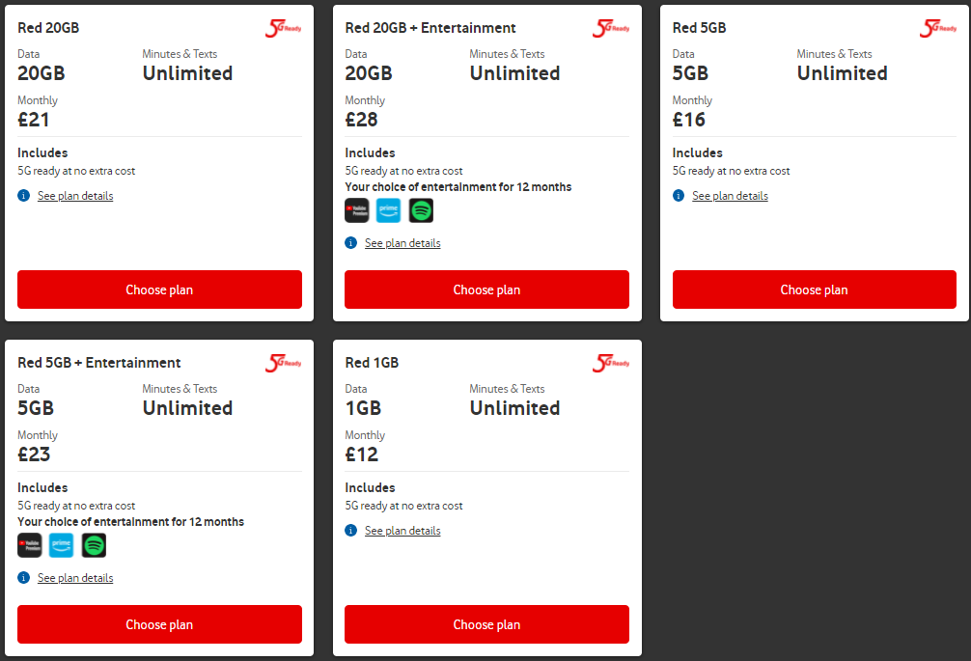Viewport: 971px width, 661px height.
Task: Choose the Red 1GB plan
Action: pos(486,624)
